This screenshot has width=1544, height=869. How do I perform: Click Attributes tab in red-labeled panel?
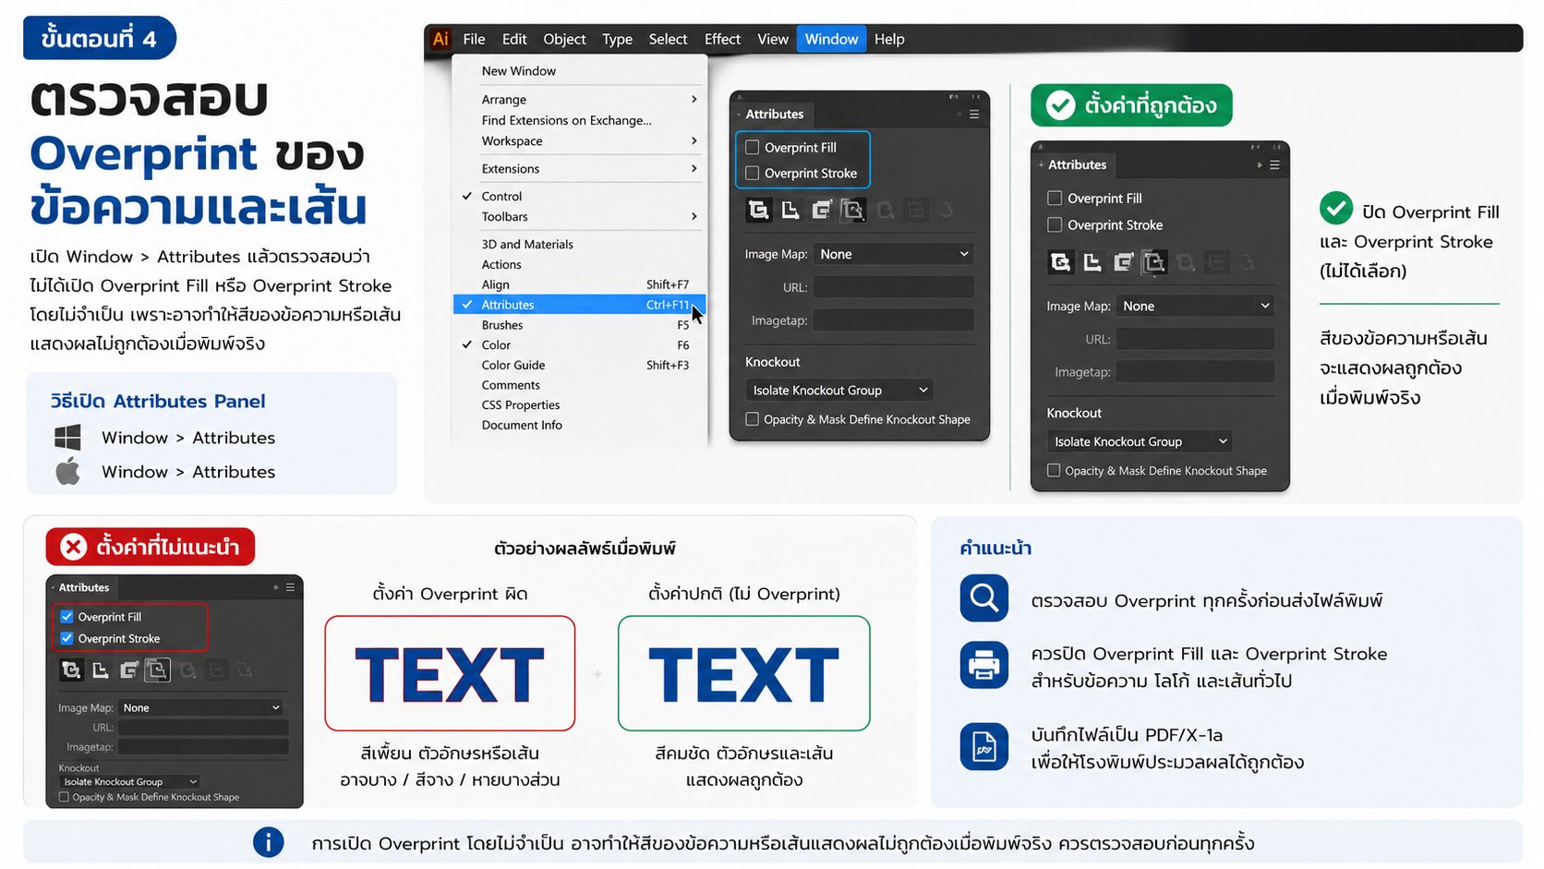pos(83,587)
